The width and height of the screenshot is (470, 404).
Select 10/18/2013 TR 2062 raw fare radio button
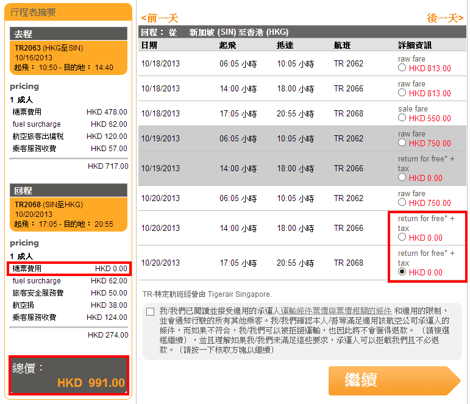click(402, 68)
